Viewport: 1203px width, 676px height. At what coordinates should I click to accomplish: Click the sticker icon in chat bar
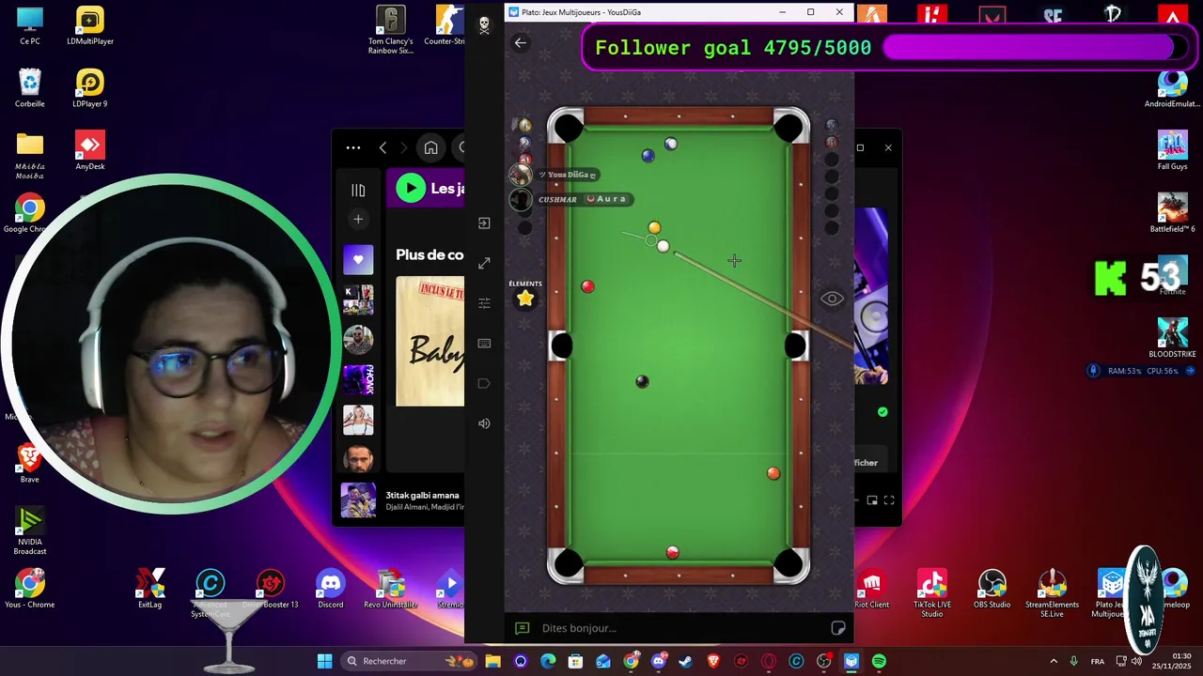pyautogui.click(x=837, y=628)
